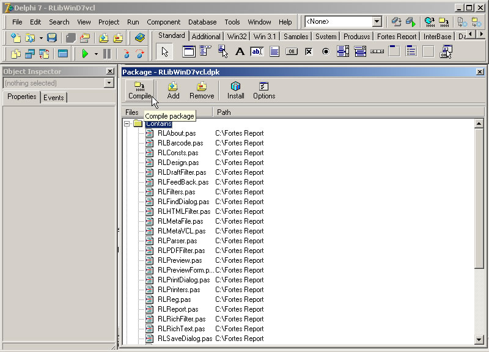
Task: Switch to the Samples component tab
Action: [295, 36]
